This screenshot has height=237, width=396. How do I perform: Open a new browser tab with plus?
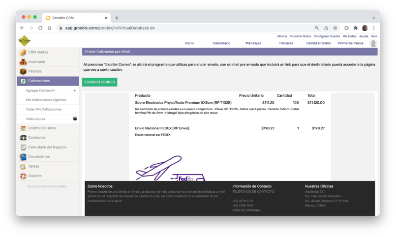click(117, 18)
